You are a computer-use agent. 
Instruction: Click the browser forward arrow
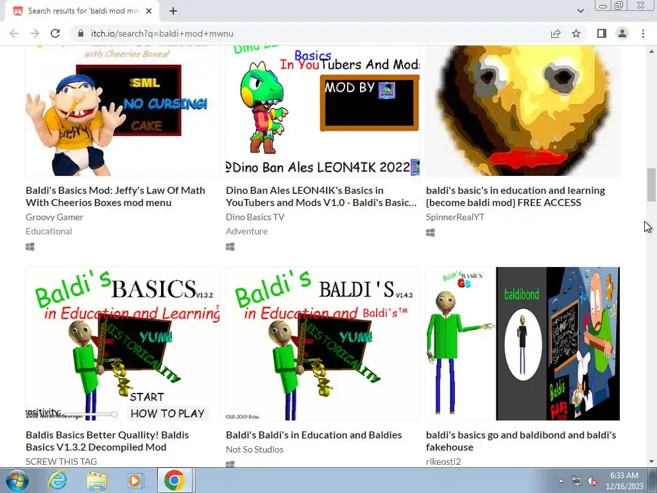coord(35,33)
